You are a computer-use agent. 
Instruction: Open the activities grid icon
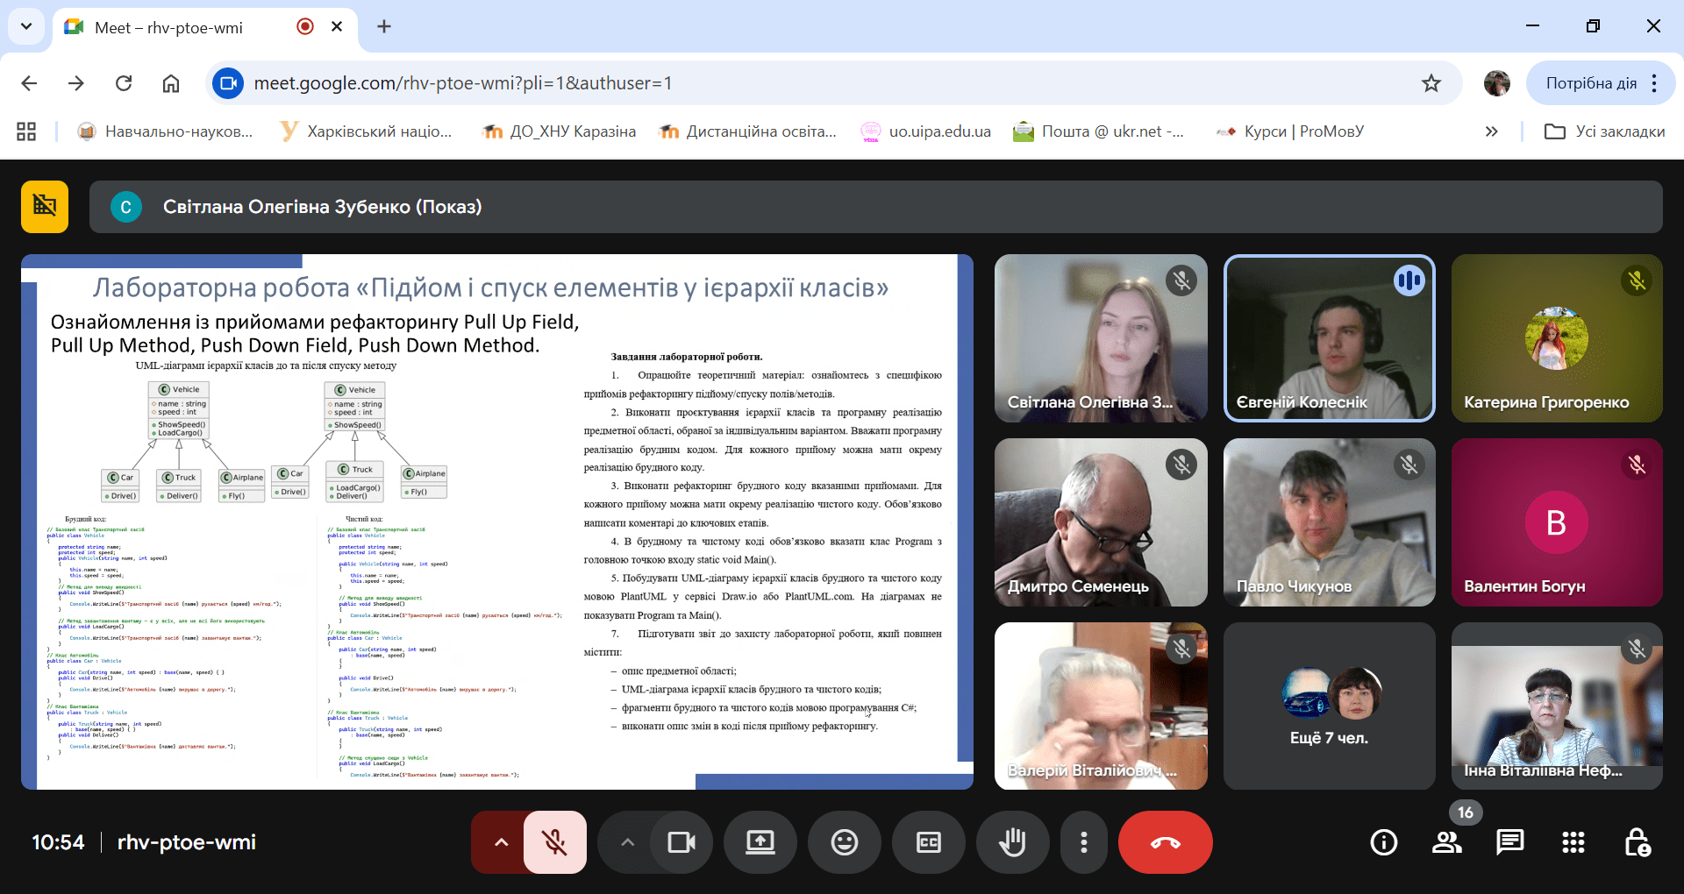(1573, 843)
